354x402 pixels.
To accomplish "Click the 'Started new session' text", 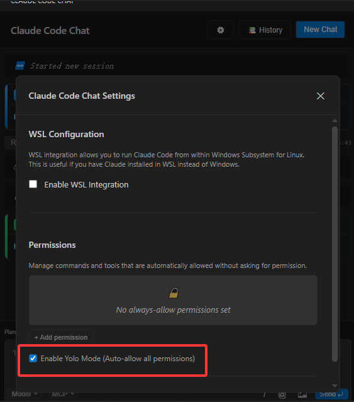I will pos(72,66).
